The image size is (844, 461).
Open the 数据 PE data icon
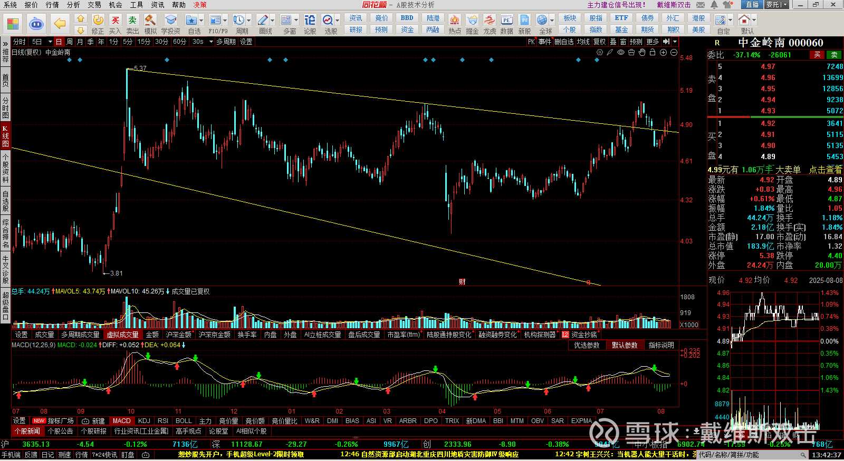(x=506, y=24)
